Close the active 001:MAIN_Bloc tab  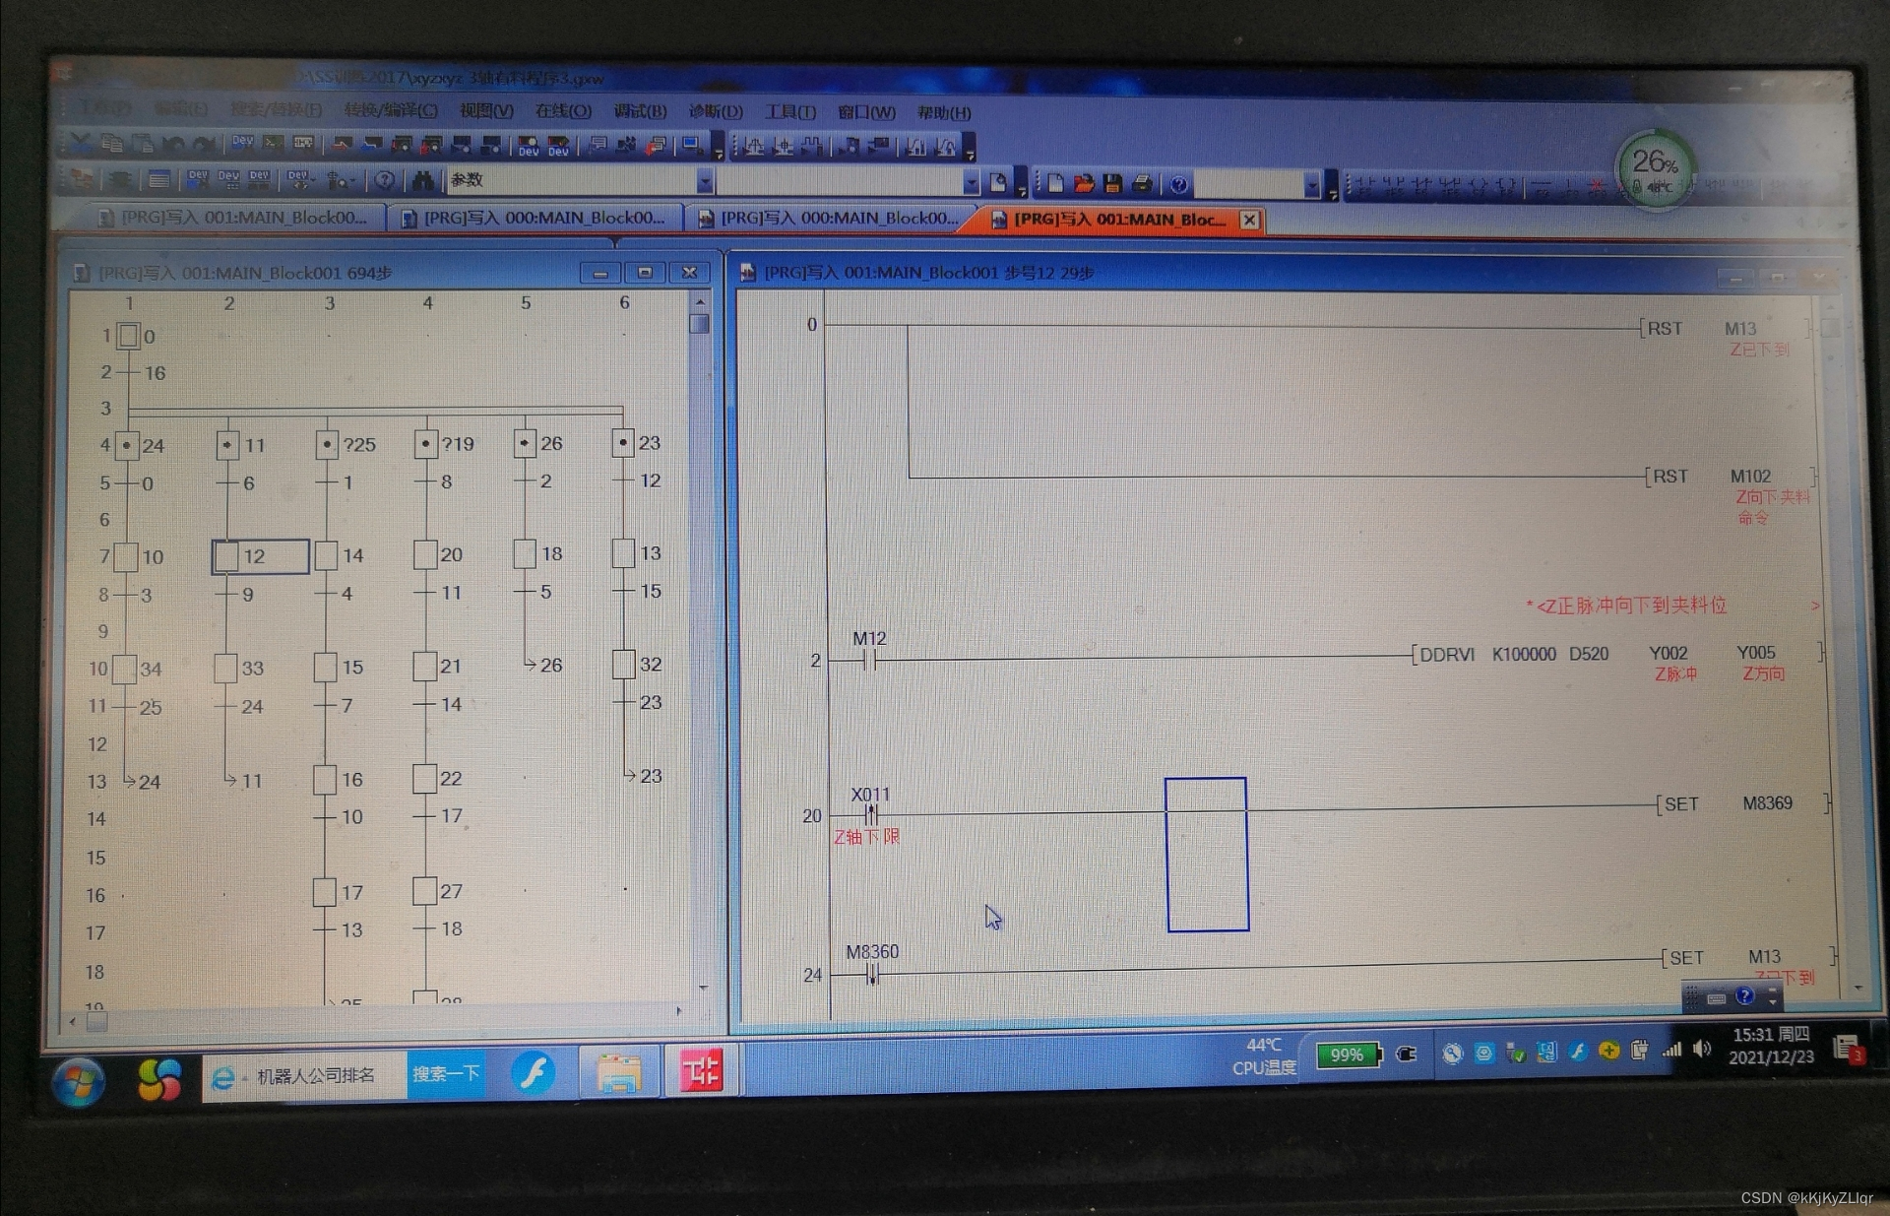click(1249, 220)
